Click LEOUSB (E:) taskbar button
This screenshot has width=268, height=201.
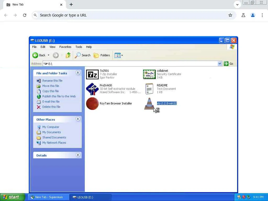click(x=91, y=197)
